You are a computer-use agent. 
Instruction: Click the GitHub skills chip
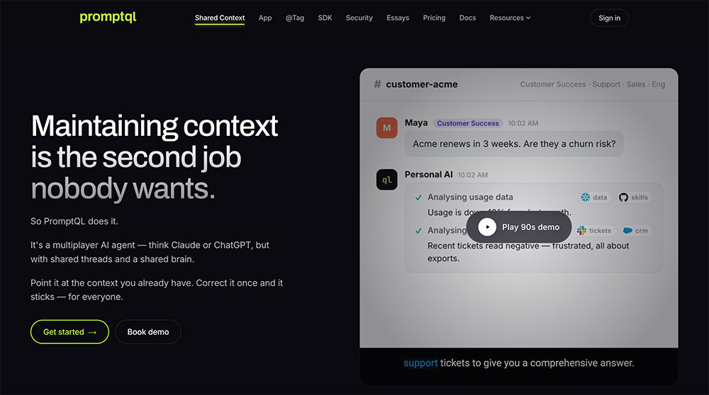(x=635, y=197)
